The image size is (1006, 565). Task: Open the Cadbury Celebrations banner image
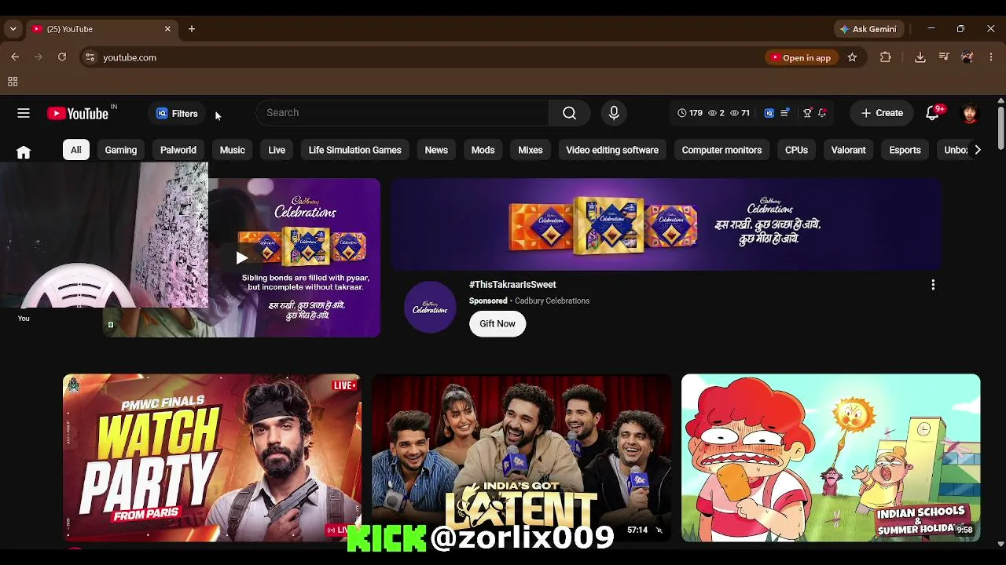666,225
